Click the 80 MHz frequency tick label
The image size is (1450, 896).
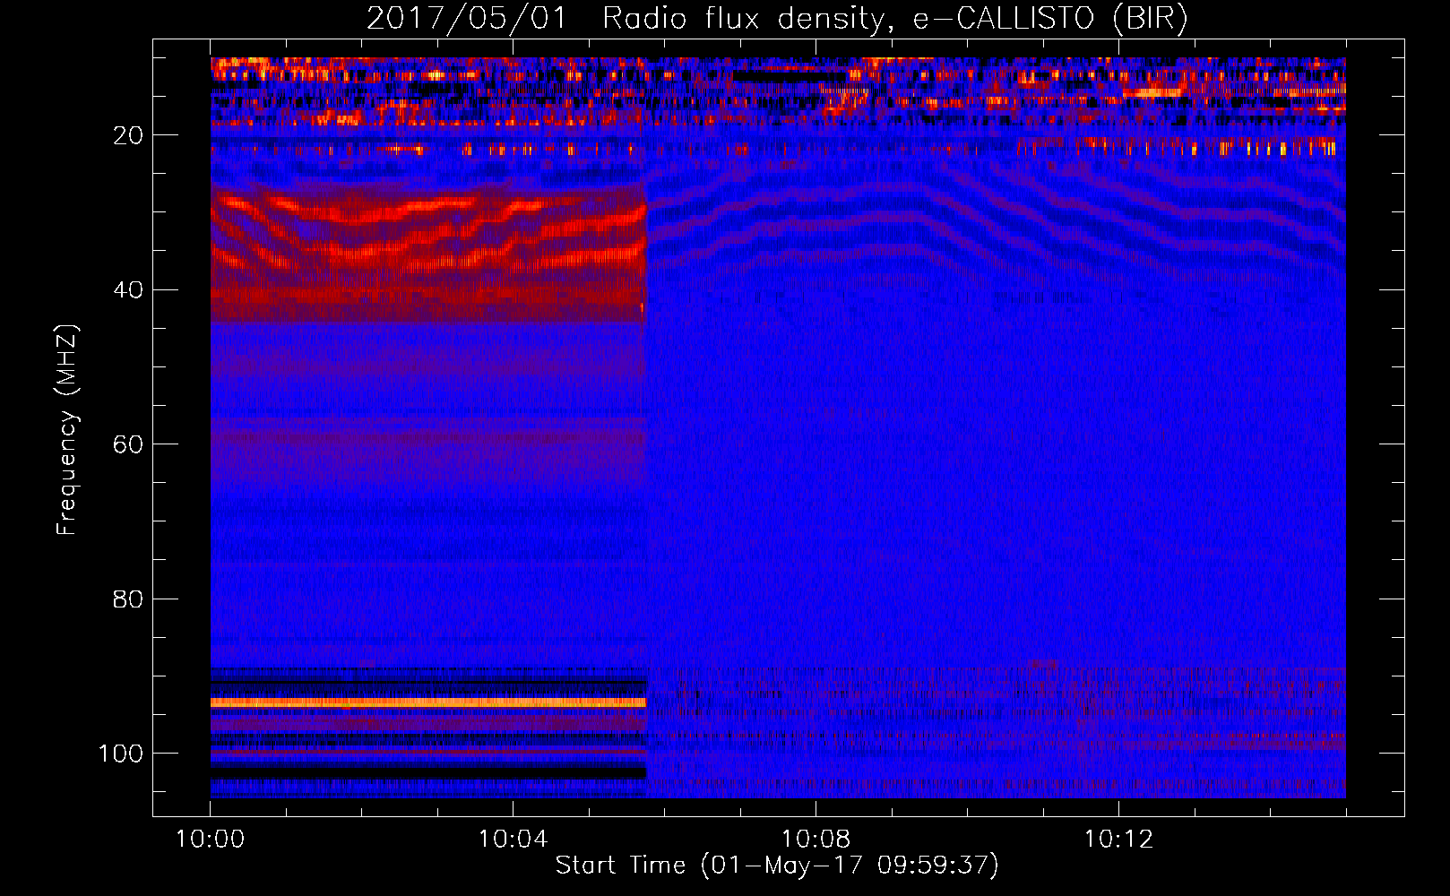(128, 599)
